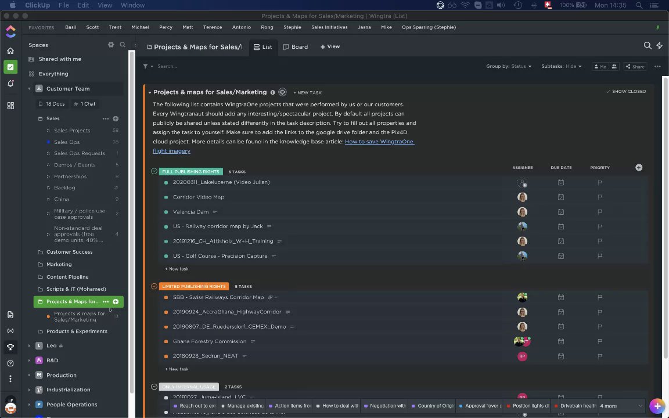Open the search icon at top right
The width and height of the screenshot is (669, 418).
click(x=648, y=46)
